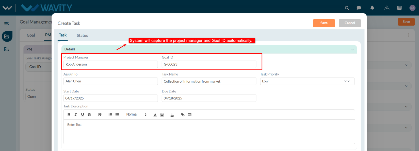Image resolution: width=419 pixels, height=151 pixels.
Task: Collapse the Details section chevron
Action: click(x=352, y=49)
